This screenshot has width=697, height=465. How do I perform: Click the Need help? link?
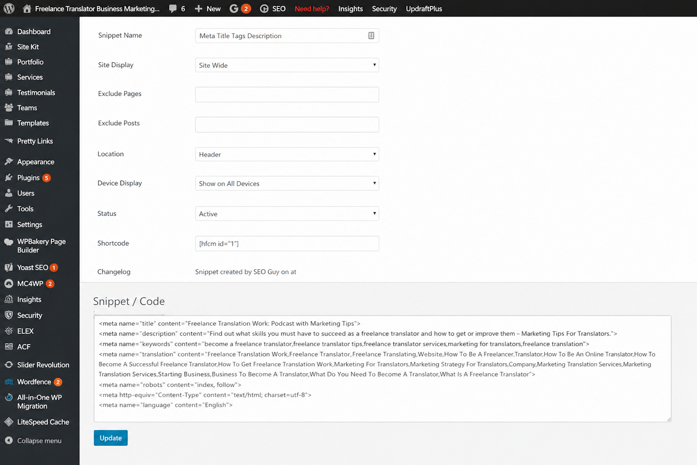click(312, 9)
